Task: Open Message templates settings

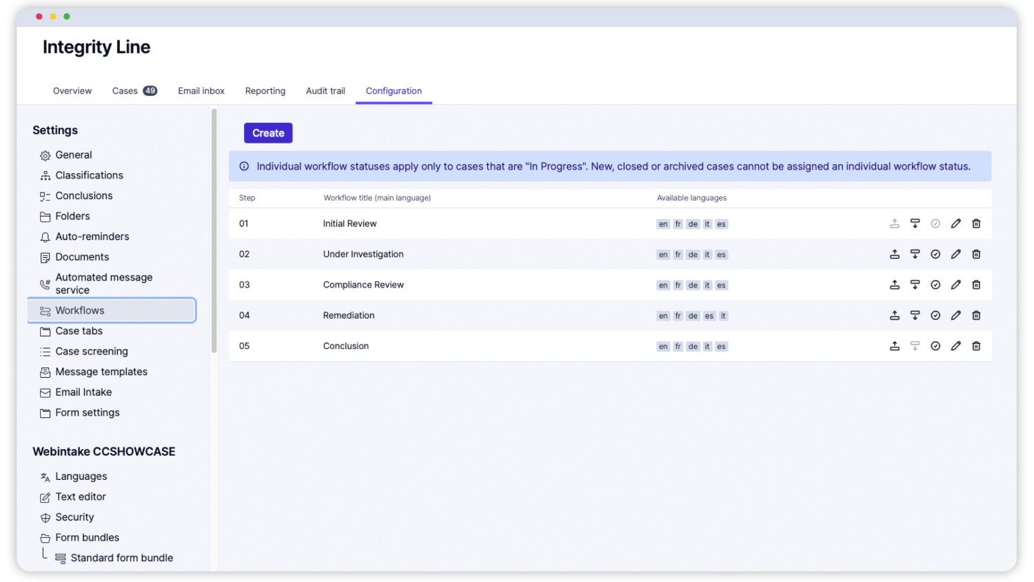Action: pyautogui.click(x=101, y=372)
